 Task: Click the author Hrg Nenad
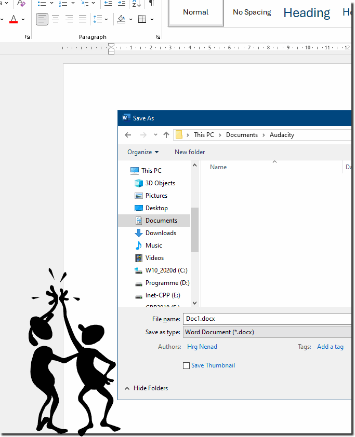(x=202, y=347)
